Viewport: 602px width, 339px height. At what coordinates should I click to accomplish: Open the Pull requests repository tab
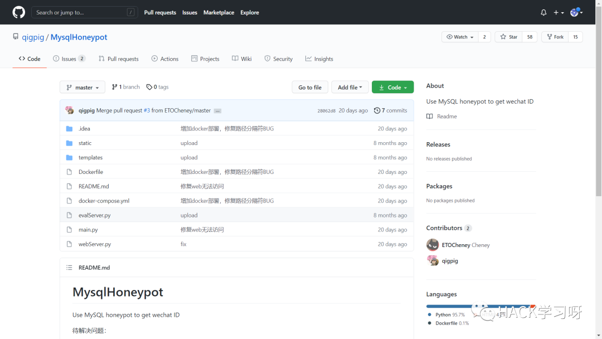click(119, 59)
